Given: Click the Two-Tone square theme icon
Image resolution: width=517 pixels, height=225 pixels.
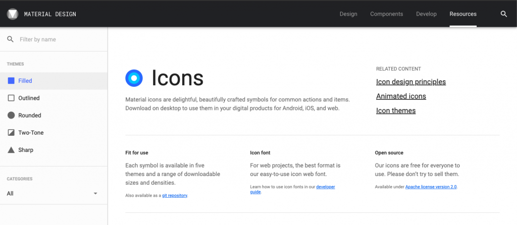Looking at the screenshot, I should [x=11, y=133].
